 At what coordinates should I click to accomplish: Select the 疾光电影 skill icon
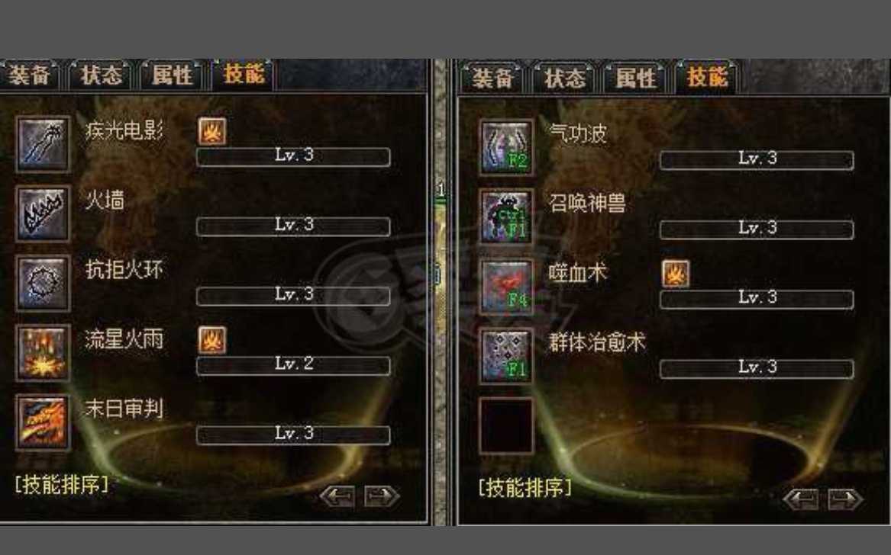coord(44,144)
